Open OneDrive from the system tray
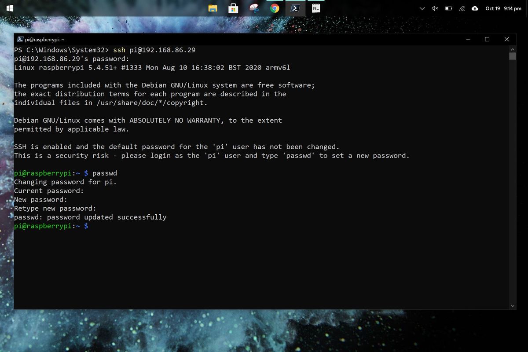The image size is (528, 352). point(475,8)
